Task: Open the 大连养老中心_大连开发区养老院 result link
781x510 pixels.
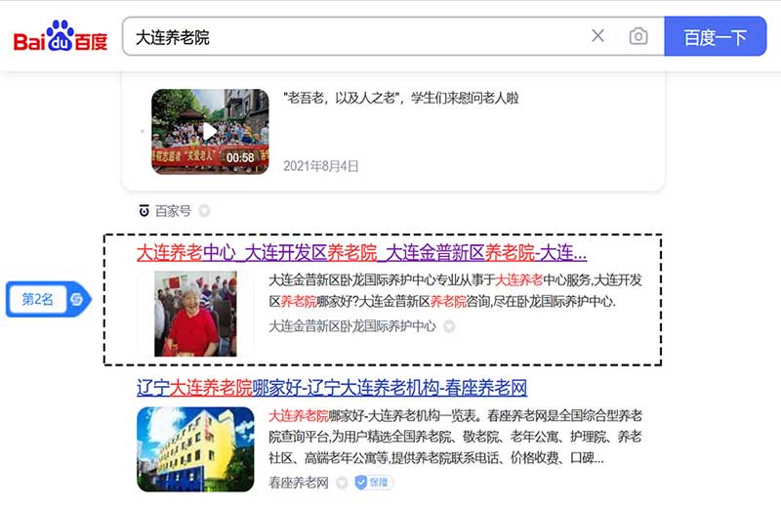Action: pos(361,253)
